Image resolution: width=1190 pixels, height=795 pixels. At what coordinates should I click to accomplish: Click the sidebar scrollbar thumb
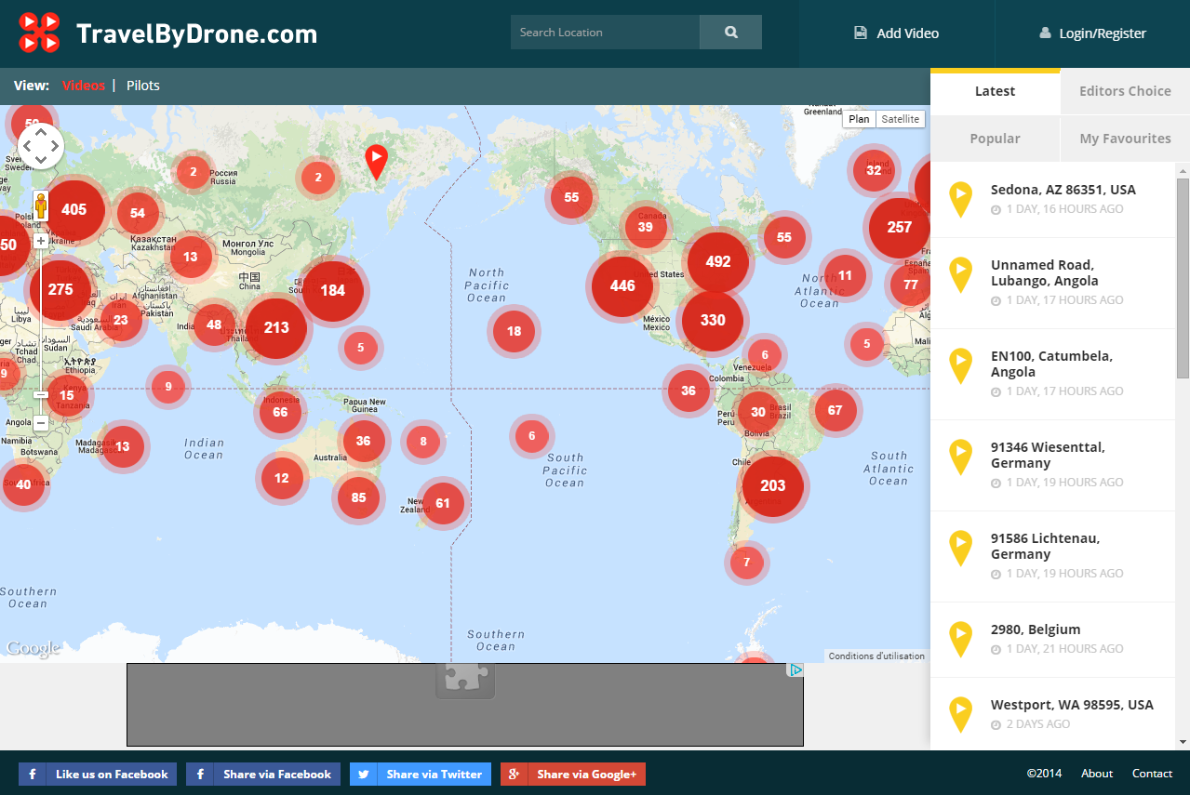(x=1183, y=277)
